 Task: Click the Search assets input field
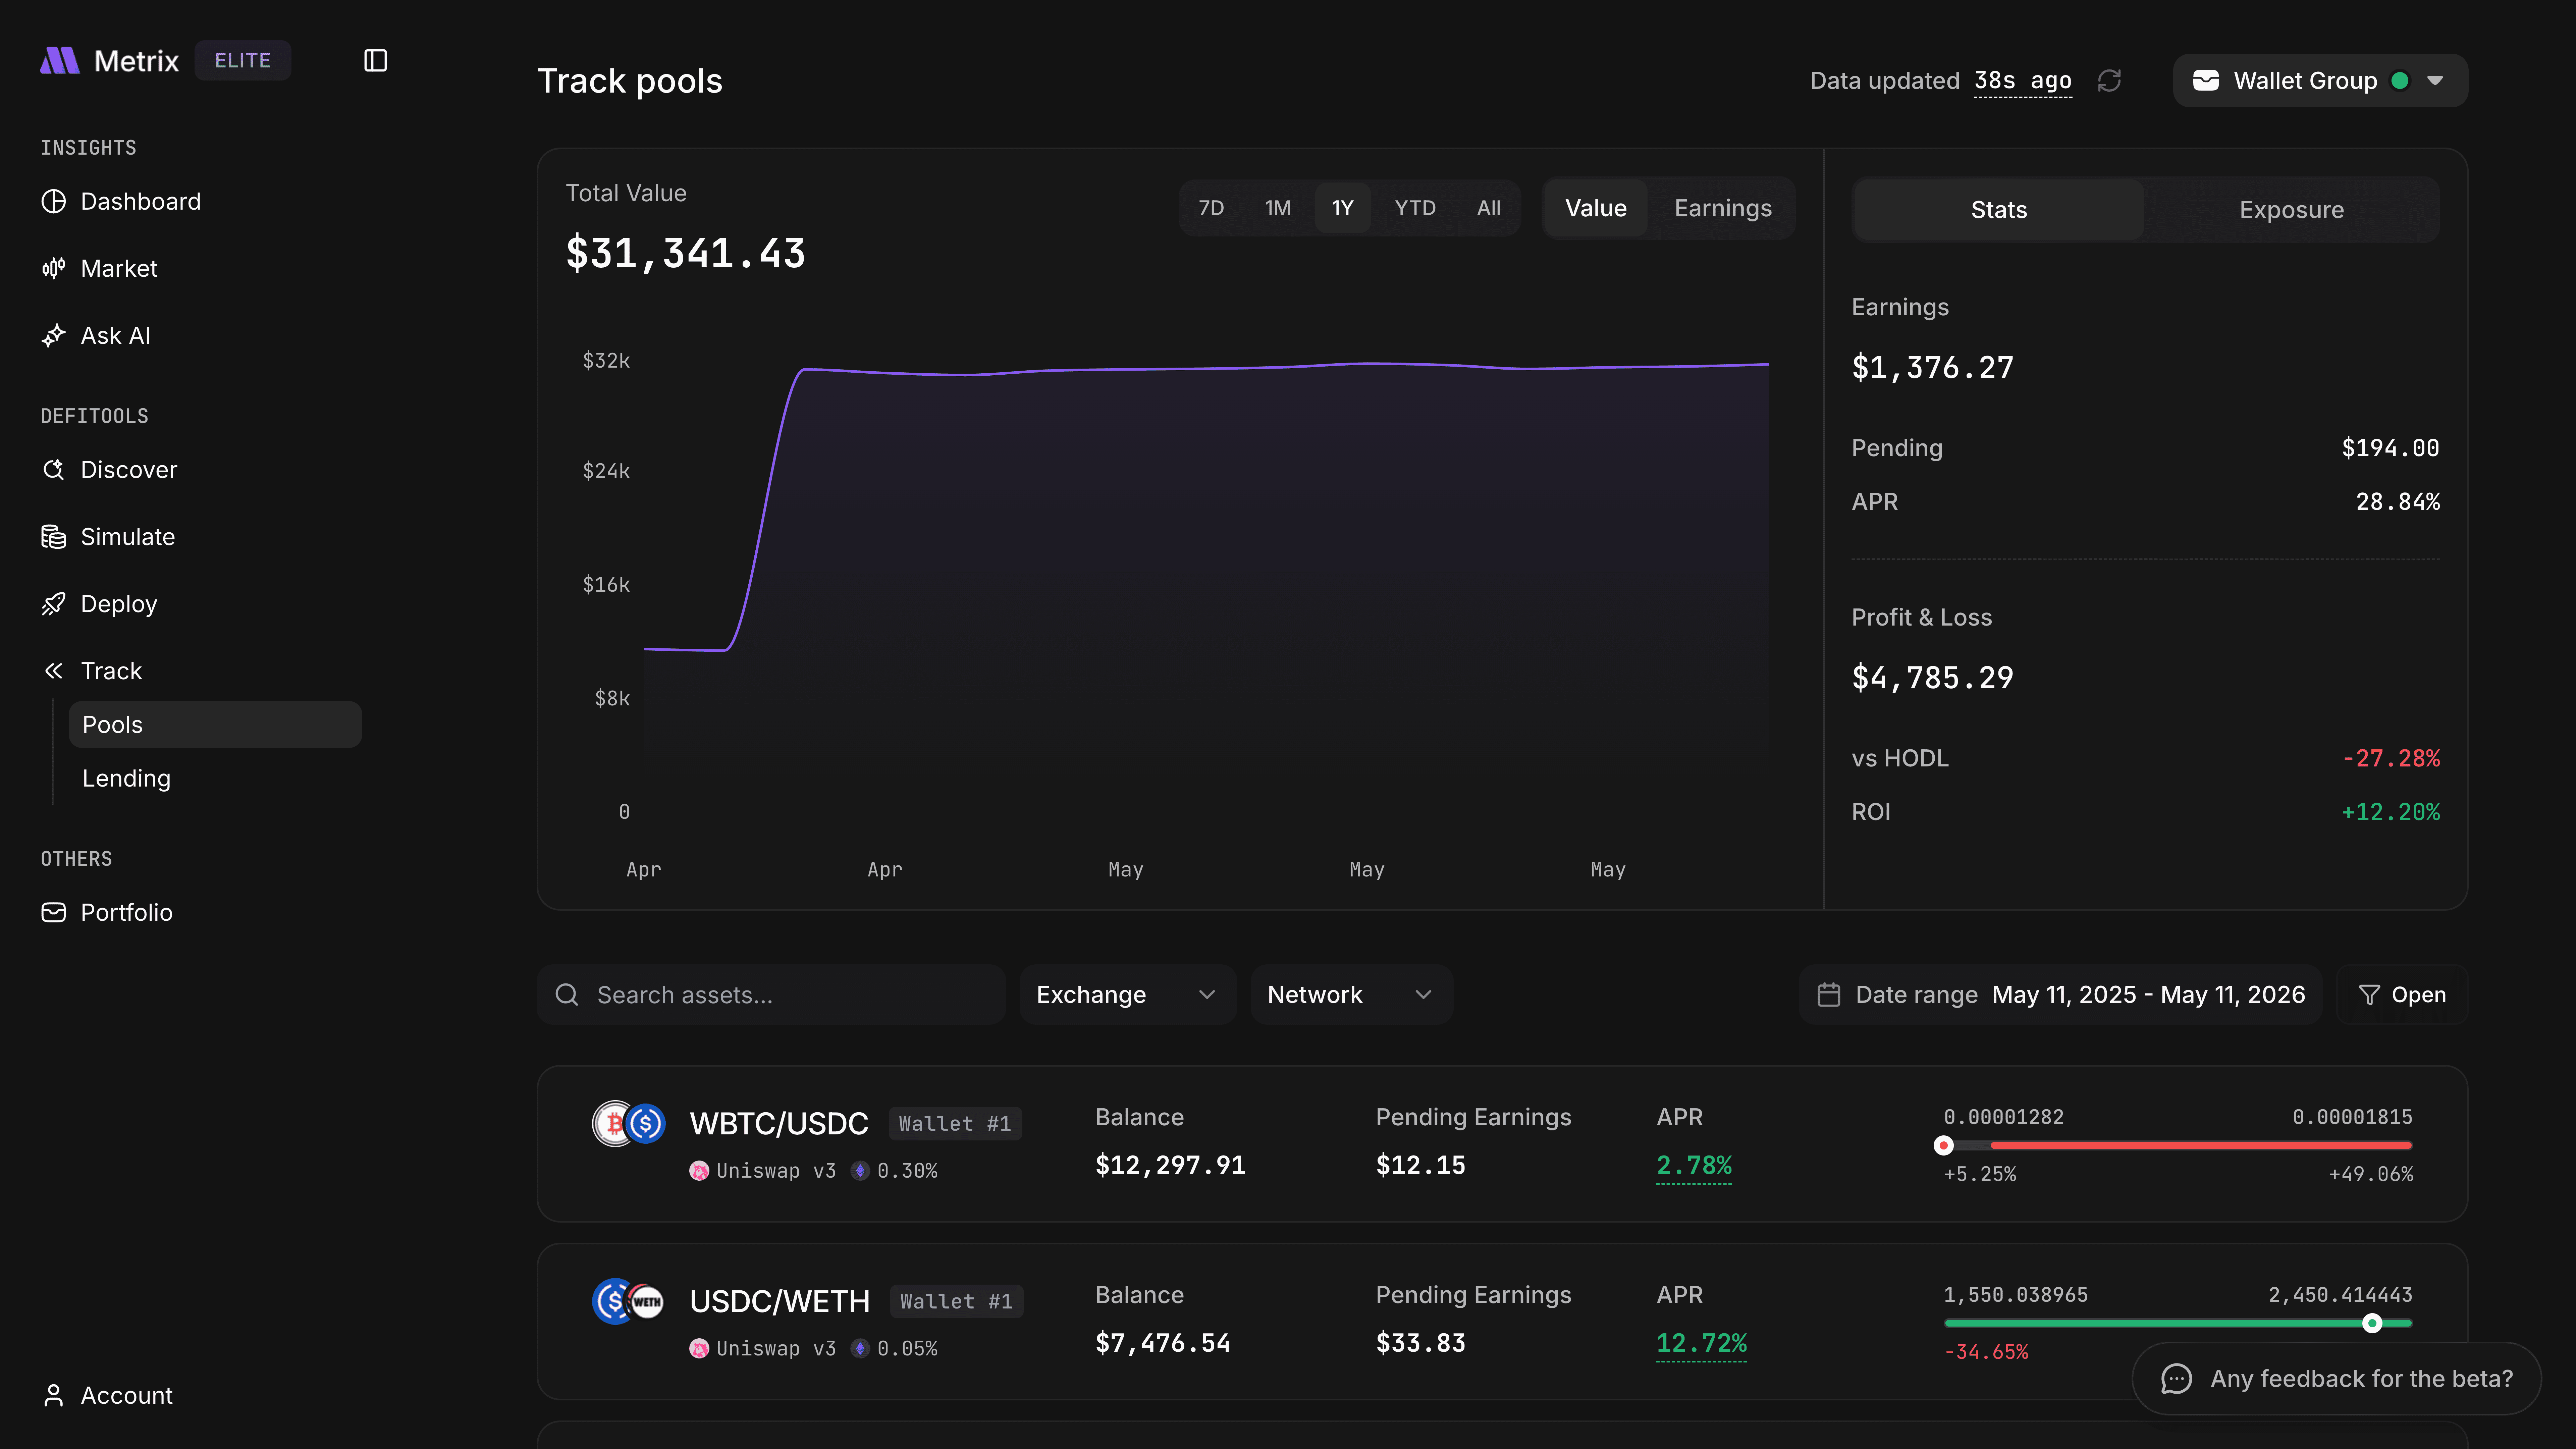click(x=771, y=995)
